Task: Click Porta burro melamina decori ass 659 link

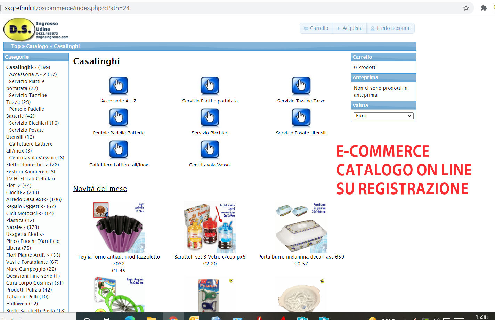Action: click(x=301, y=257)
